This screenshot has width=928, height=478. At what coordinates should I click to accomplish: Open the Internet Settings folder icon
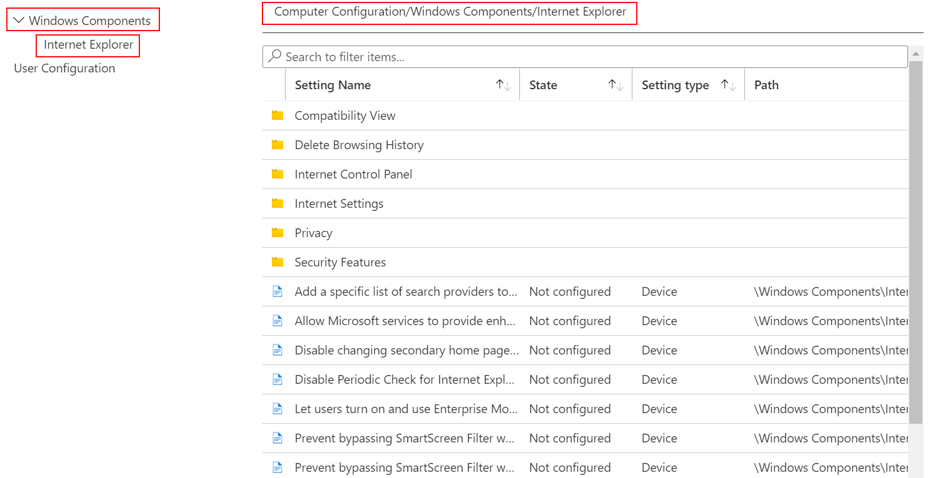pyautogui.click(x=277, y=203)
